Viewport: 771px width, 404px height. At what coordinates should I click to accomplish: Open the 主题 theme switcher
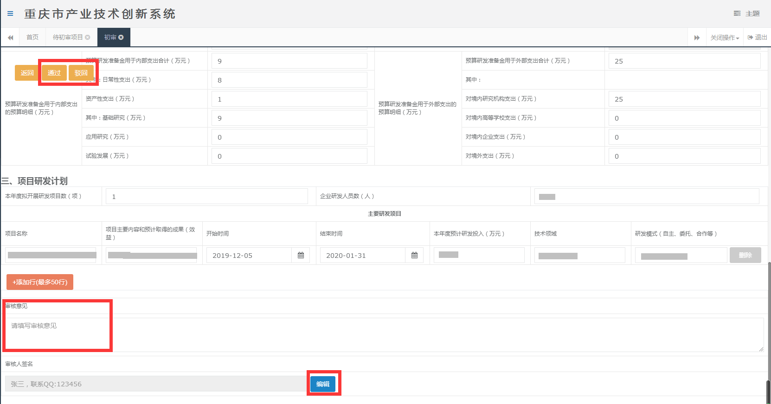click(x=746, y=14)
